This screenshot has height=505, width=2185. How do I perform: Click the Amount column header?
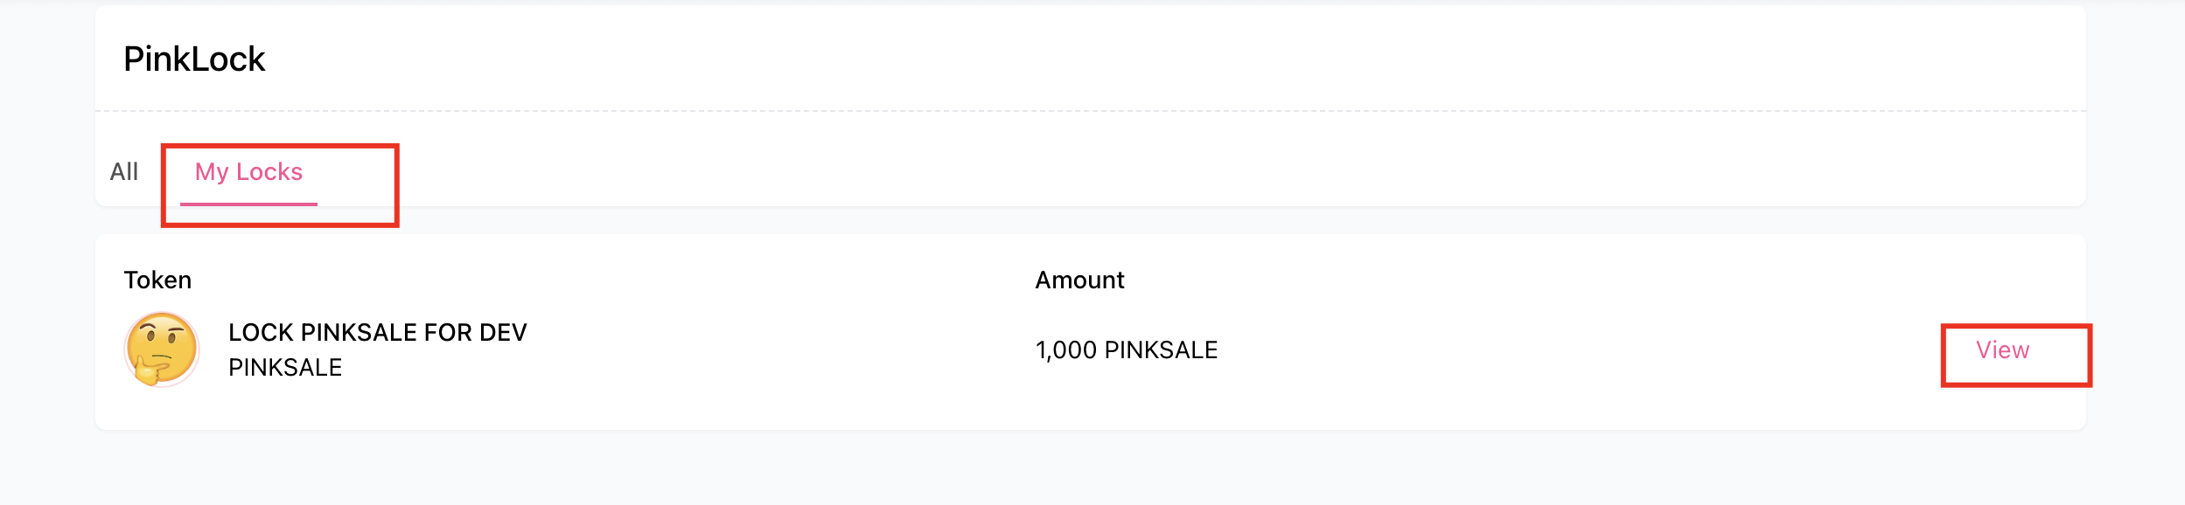(x=1079, y=280)
